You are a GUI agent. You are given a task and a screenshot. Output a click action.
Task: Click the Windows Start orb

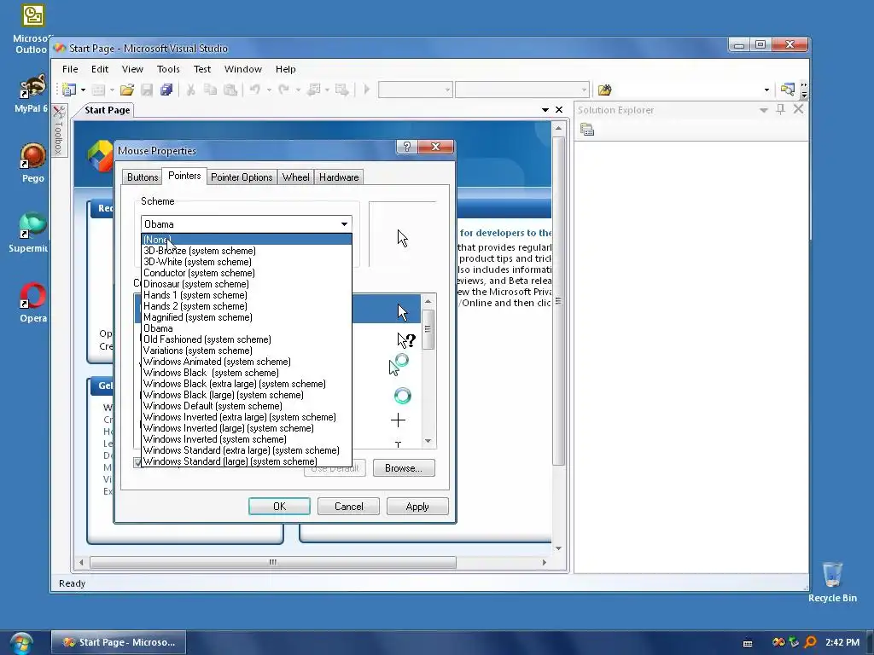point(21,642)
